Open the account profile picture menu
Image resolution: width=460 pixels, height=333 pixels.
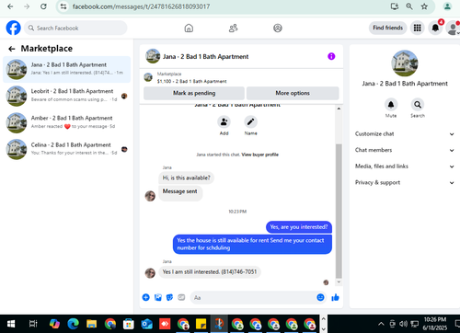pos(453,28)
